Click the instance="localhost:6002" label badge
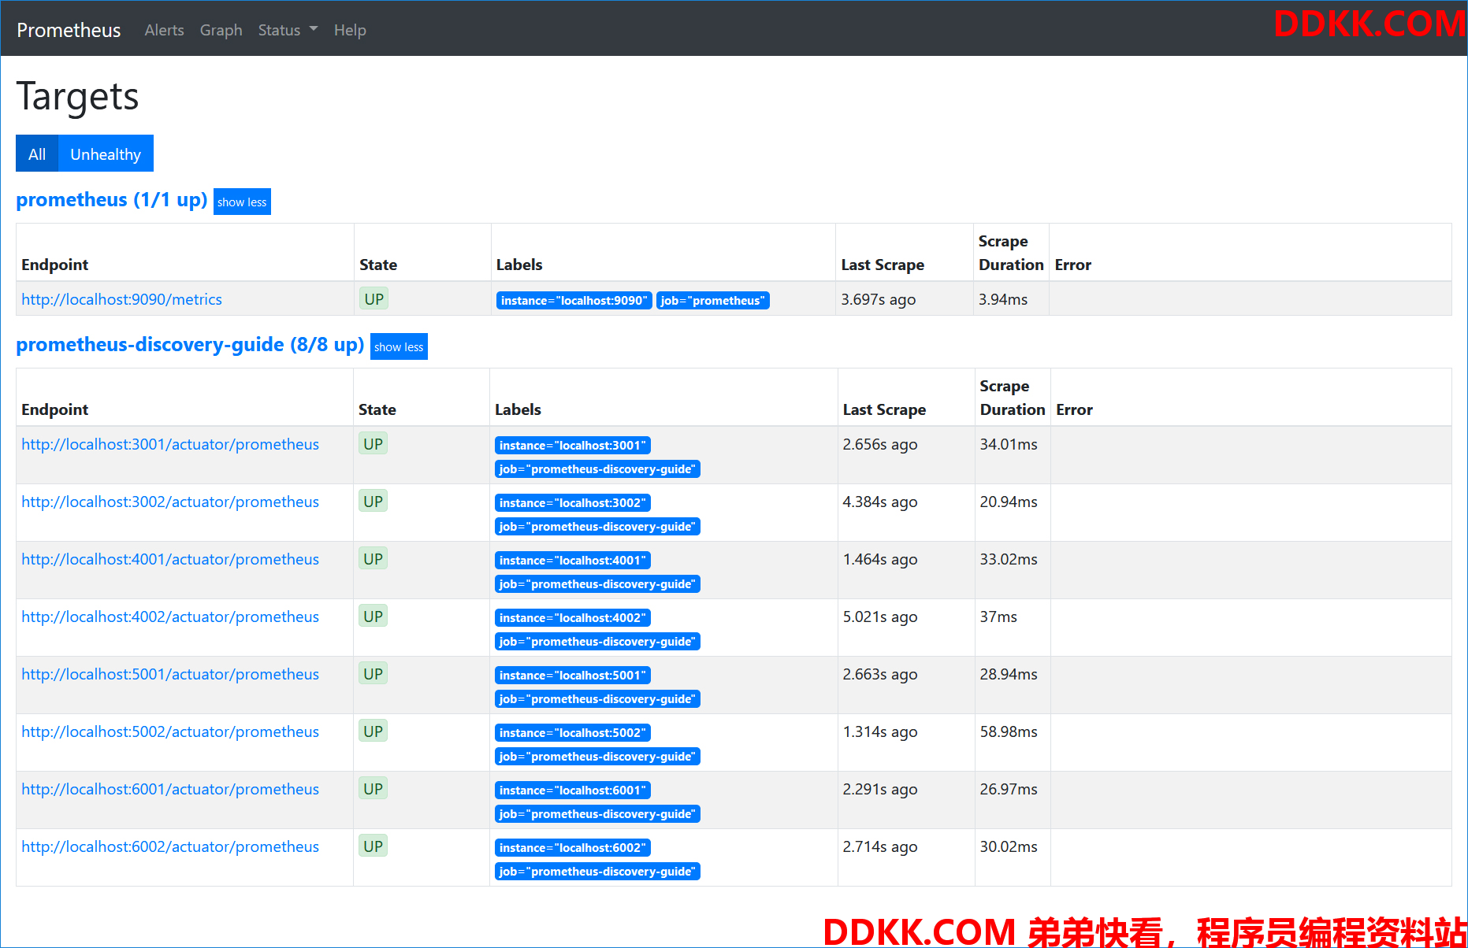The image size is (1468, 948). tap(573, 848)
